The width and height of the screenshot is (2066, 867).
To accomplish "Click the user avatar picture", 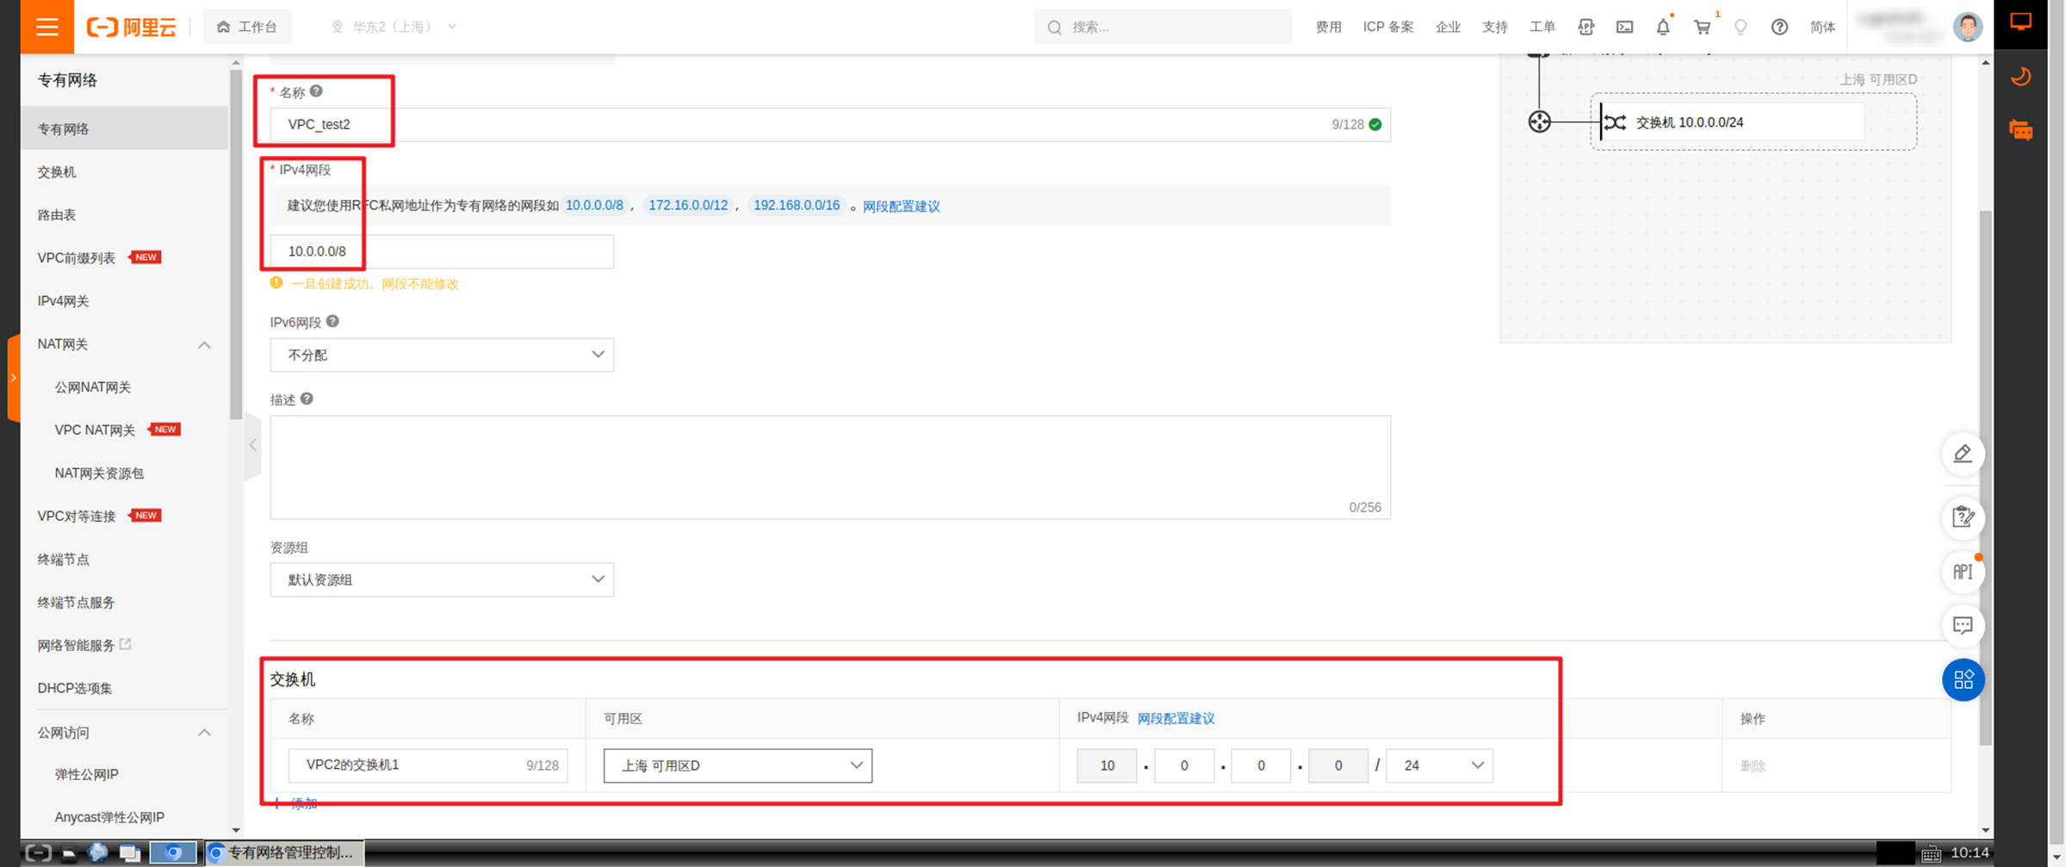I will [x=1967, y=27].
